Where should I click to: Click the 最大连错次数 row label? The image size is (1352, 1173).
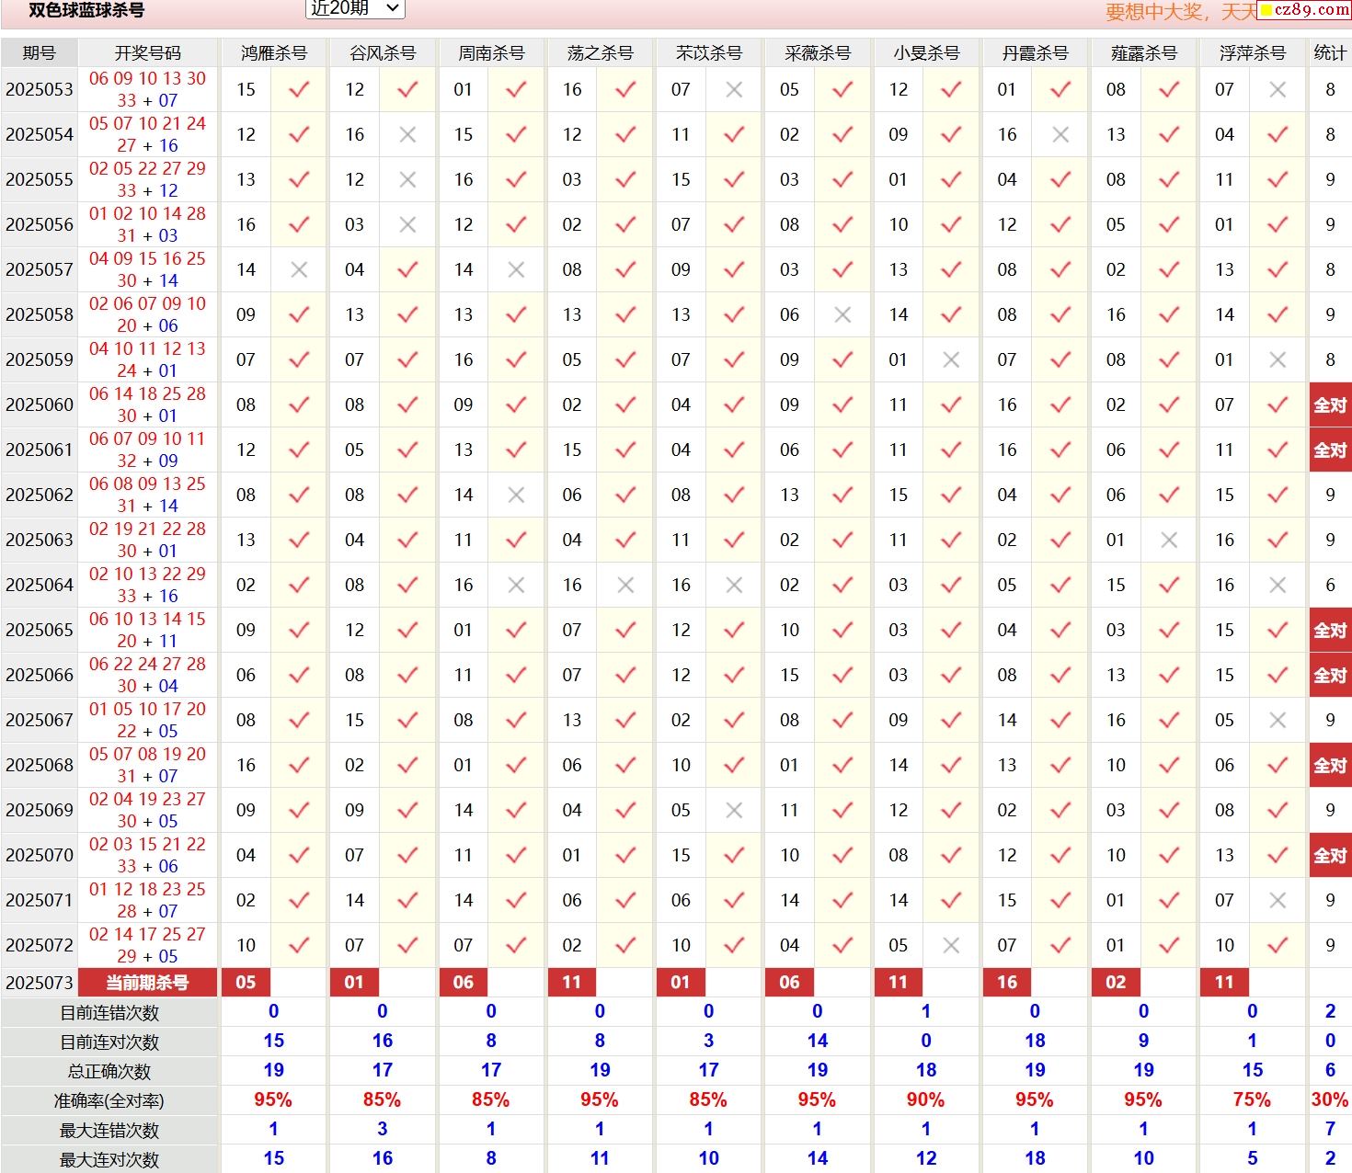[109, 1131]
